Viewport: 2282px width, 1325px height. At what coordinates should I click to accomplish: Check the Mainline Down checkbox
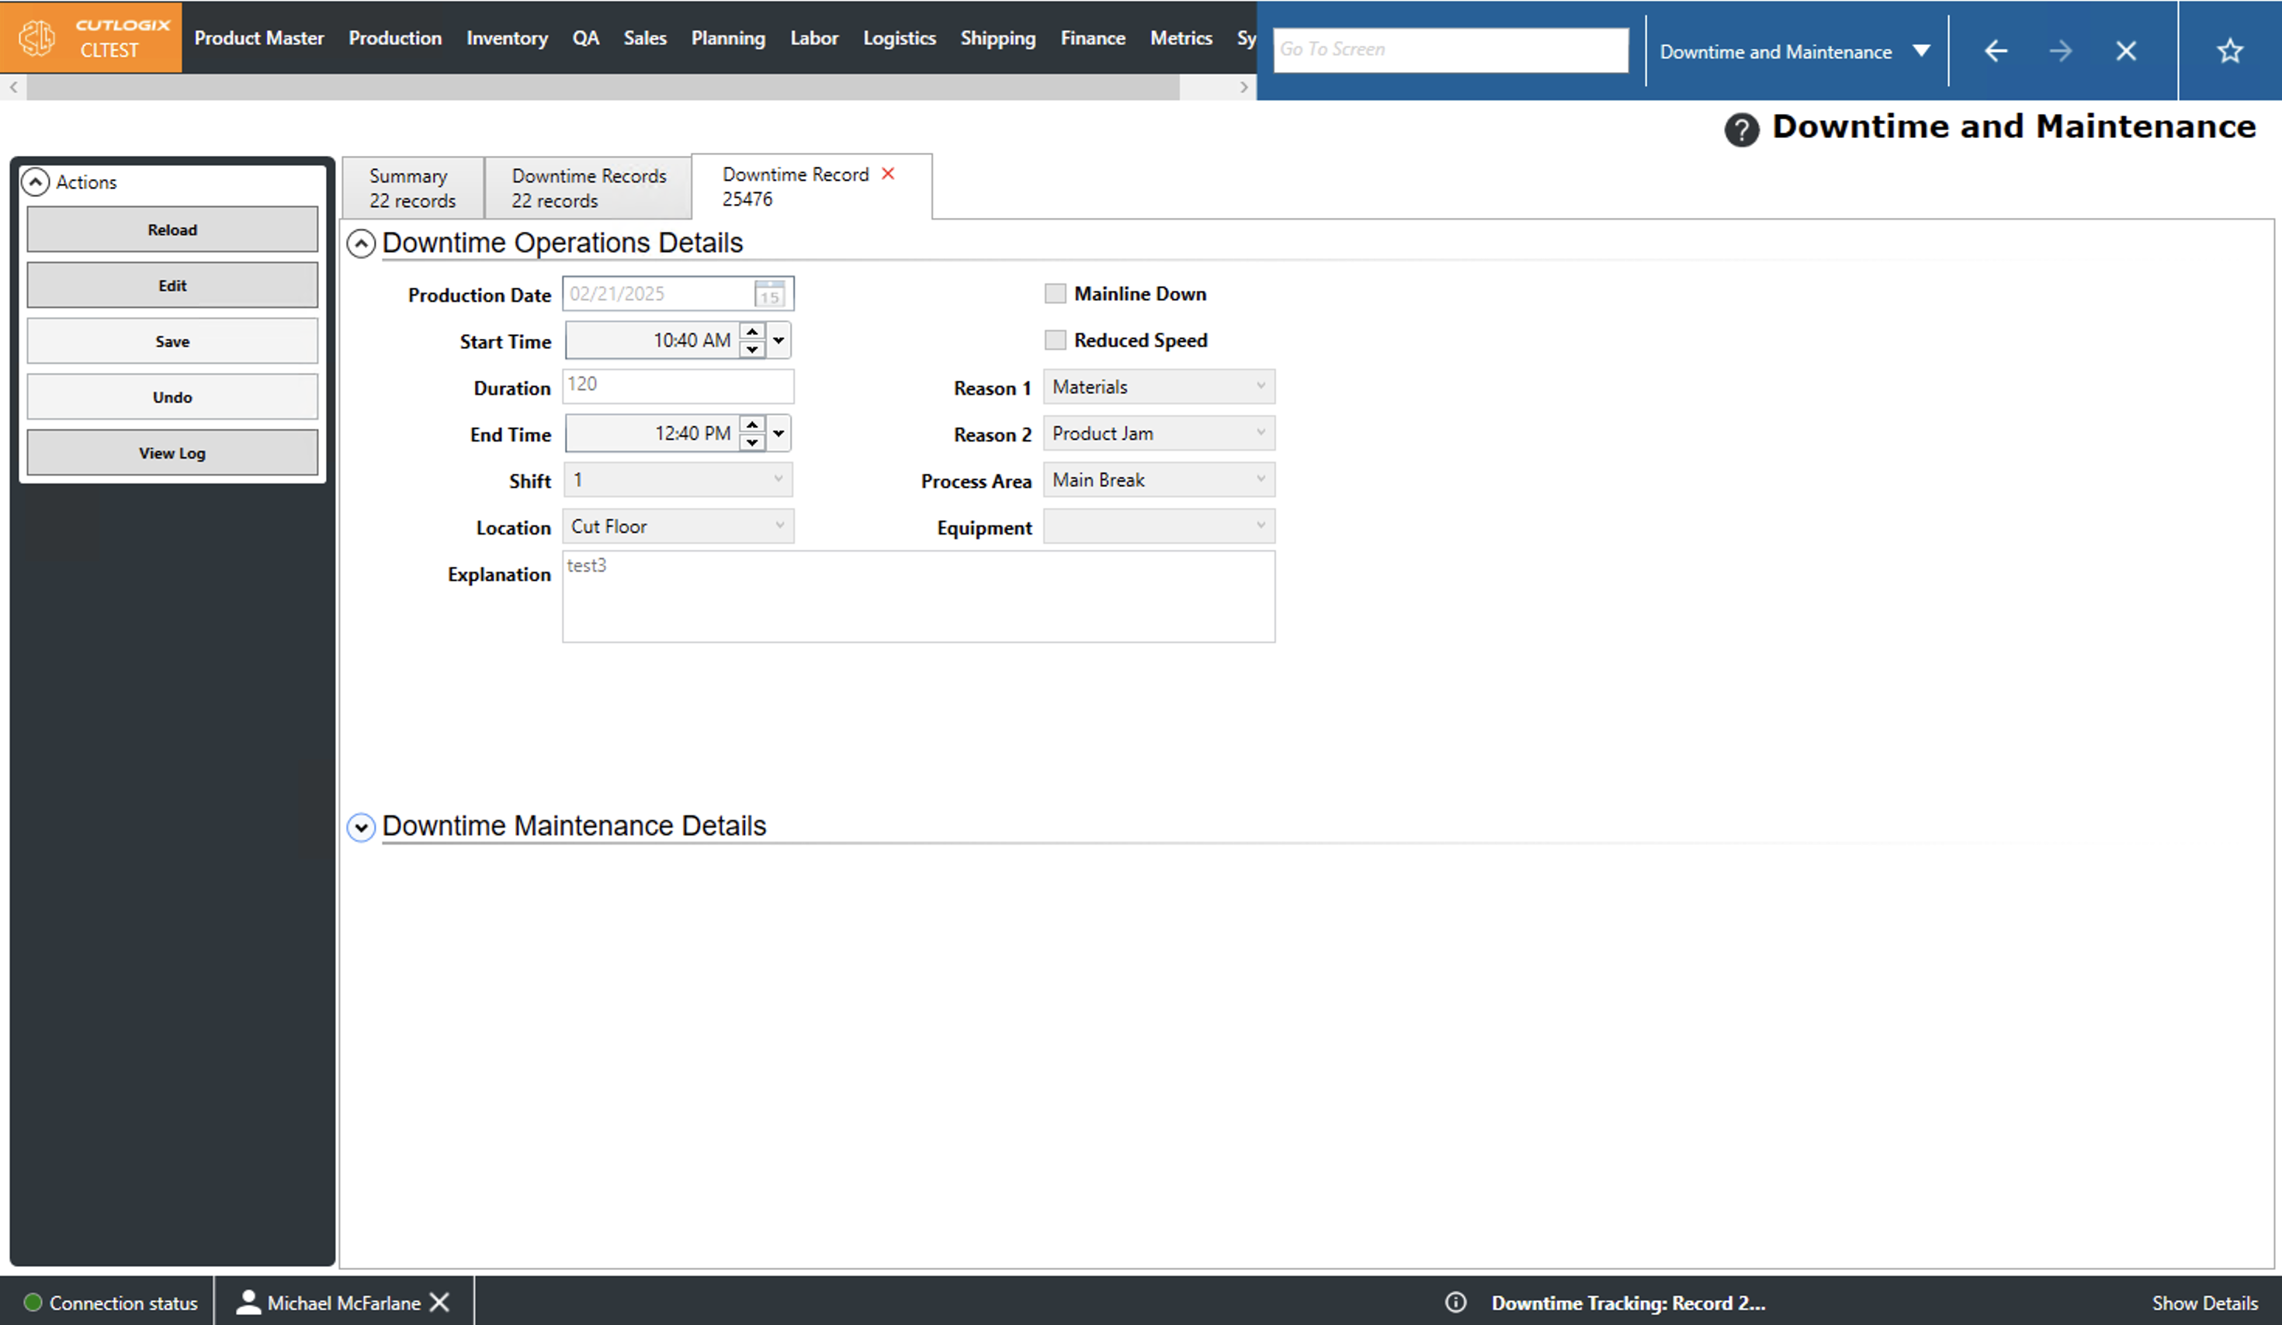click(1055, 293)
